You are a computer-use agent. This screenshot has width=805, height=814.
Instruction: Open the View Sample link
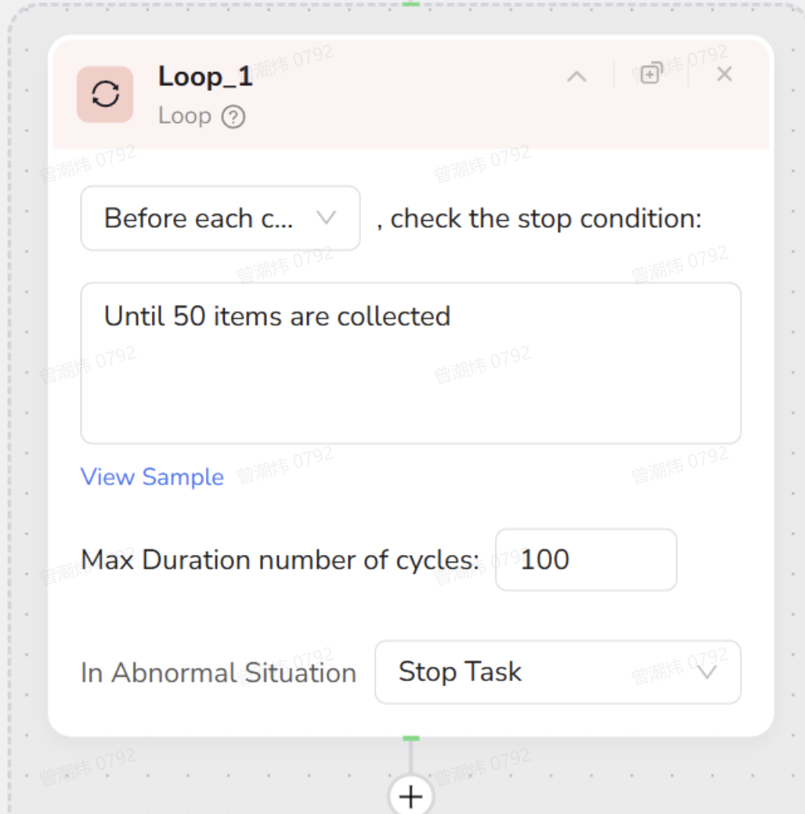click(152, 477)
